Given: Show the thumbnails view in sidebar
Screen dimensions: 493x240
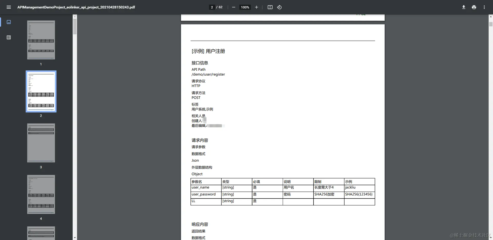Looking at the screenshot, I should pos(9,22).
